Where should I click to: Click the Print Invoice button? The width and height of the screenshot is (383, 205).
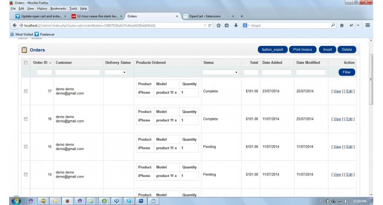303,50
